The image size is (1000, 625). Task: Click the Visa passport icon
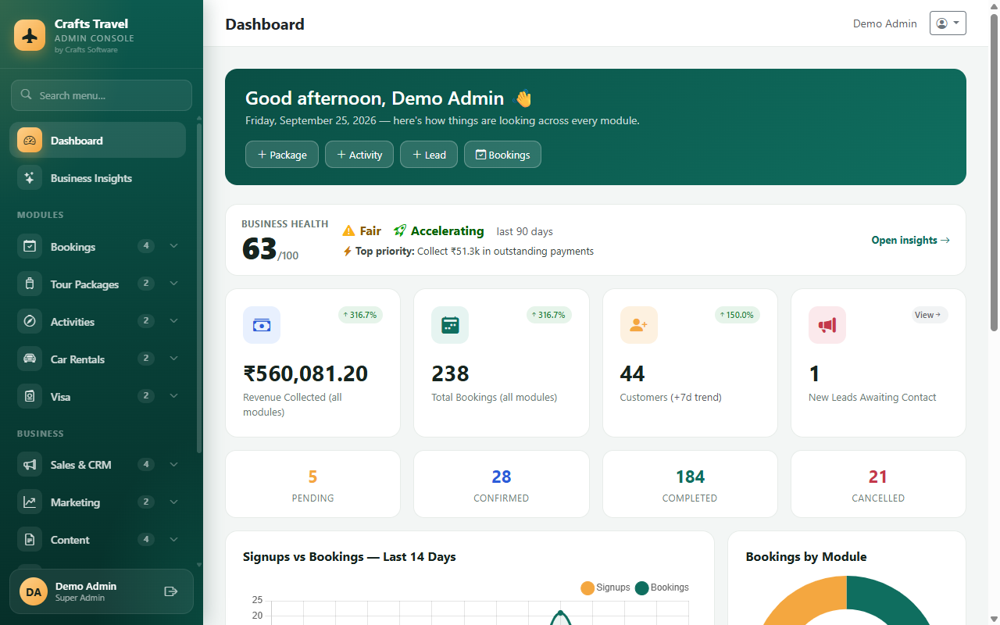click(30, 397)
